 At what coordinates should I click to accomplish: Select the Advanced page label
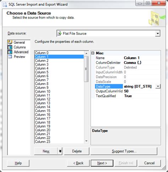click(x=21, y=52)
